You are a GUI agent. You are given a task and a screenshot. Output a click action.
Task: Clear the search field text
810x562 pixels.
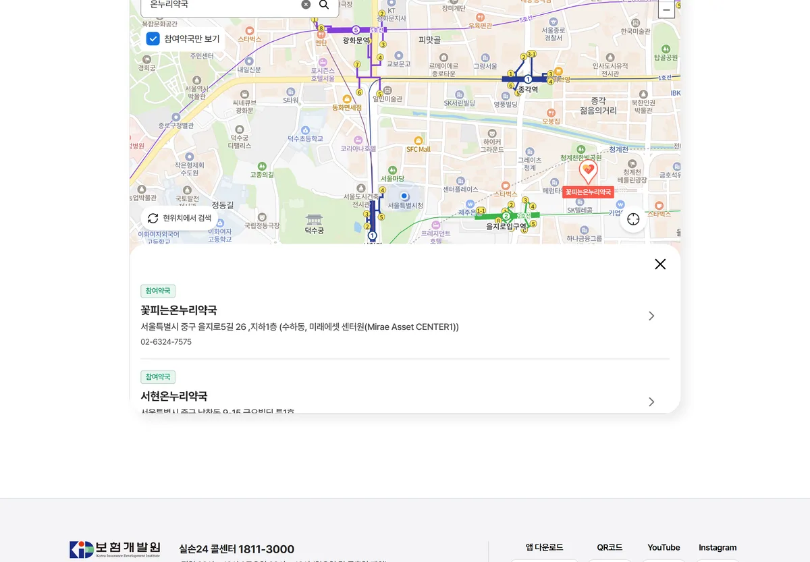coord(306,5)
